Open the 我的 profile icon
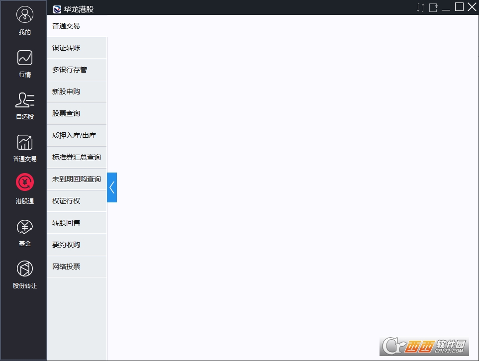This screenshot has height=361, width=479. point(25,14)
